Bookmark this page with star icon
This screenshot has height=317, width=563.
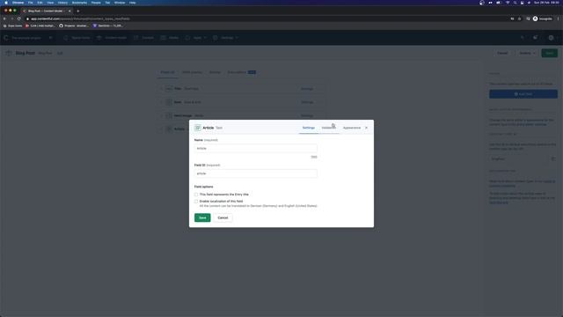point(520,18)
